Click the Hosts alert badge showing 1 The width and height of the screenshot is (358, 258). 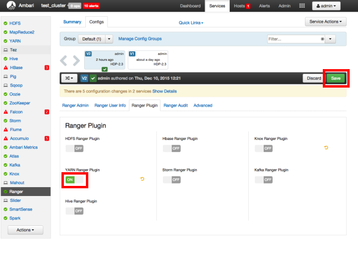click(x=248, y=6)
